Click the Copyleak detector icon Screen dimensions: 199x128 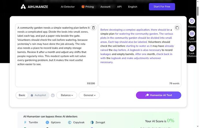click(x=70, y=122)
